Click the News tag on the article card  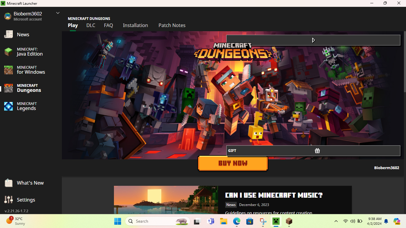(231, 205)
